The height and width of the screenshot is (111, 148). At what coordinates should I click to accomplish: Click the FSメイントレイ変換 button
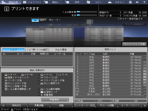click(134, 44)
